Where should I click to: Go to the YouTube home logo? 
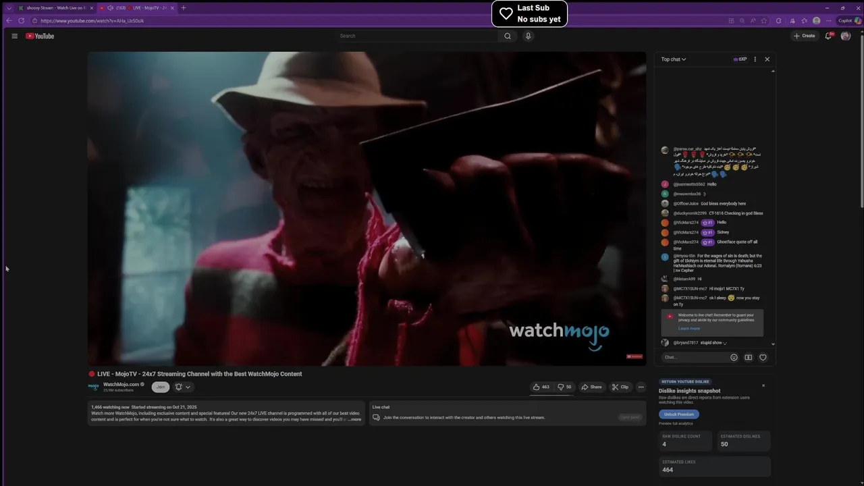click(40, 36)
